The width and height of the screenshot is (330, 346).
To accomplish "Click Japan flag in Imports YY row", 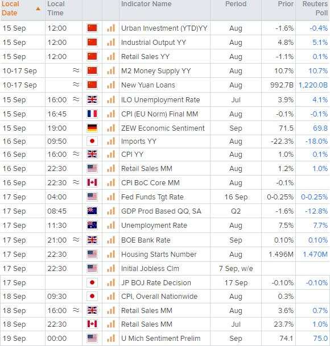I will pos(92,141).
